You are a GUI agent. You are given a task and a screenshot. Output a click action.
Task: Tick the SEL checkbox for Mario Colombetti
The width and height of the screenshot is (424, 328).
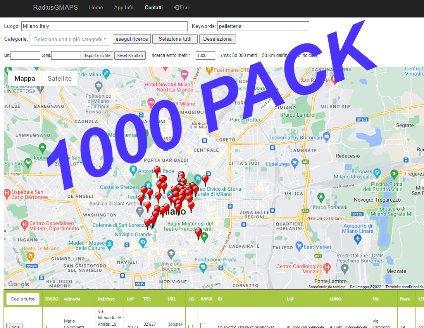point(190,326)
